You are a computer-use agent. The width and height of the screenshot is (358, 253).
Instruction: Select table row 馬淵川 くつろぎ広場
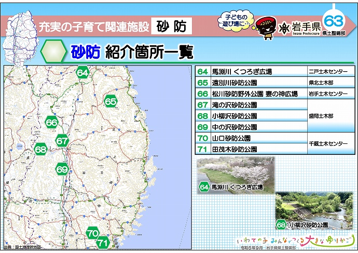click(x=275, y=72)
